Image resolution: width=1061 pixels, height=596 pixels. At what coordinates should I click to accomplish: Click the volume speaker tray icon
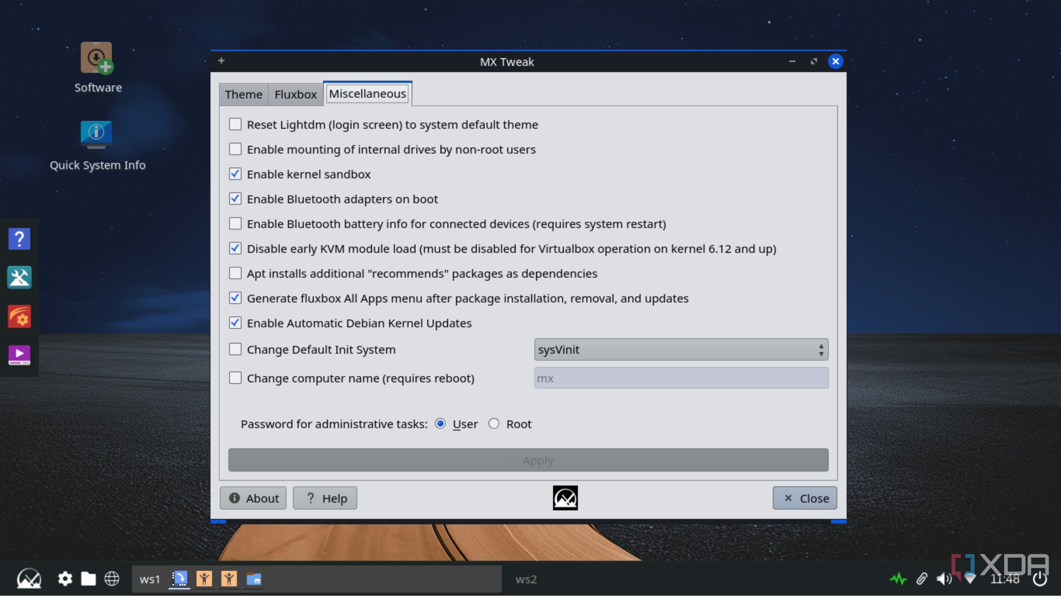(944, 579)
